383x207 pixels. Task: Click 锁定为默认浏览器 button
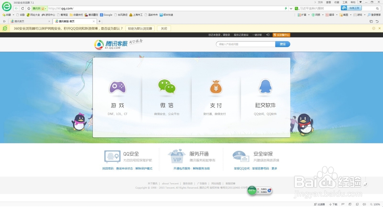pos(140,29)
